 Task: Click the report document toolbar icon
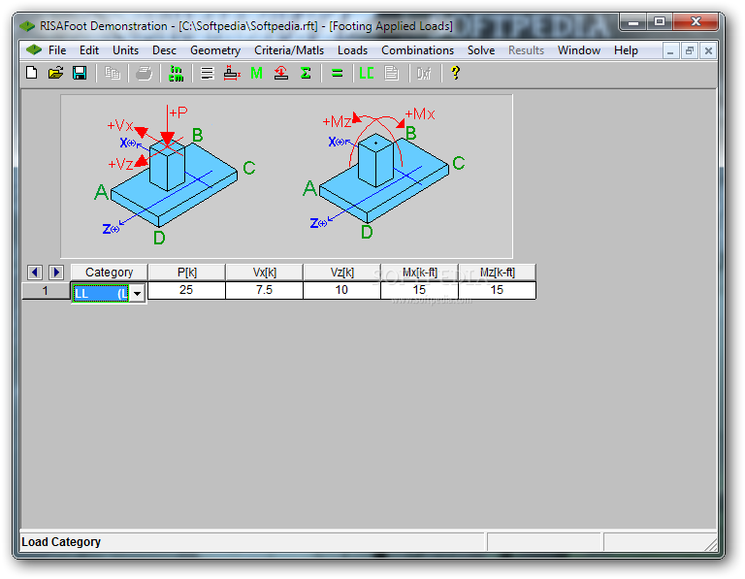tap(392, 73)
